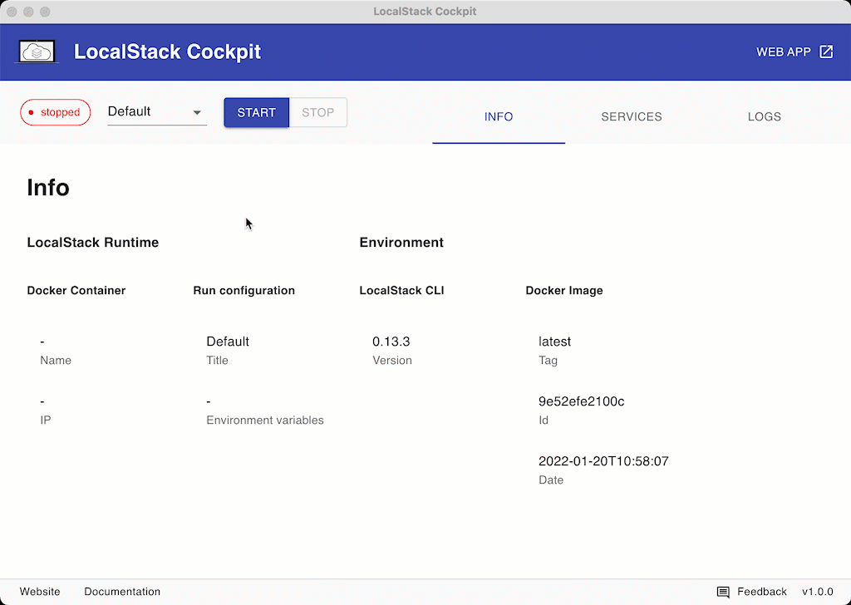Switch to the INFO tab
Viewport: 851px width, 605px height.
click(x=499, y=116)
